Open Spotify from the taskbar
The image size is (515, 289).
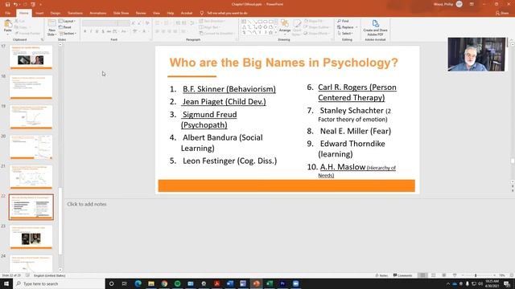(x=177, y=283)
